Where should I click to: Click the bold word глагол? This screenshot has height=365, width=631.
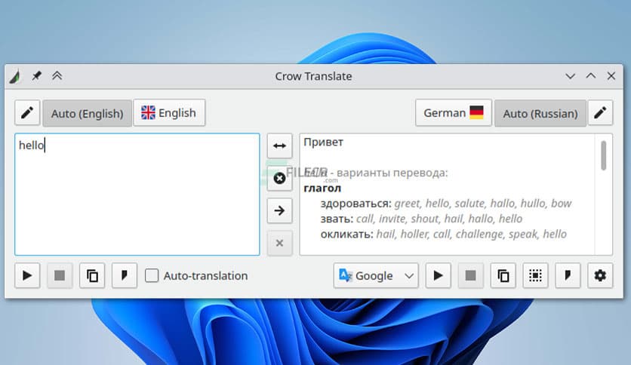322,188
